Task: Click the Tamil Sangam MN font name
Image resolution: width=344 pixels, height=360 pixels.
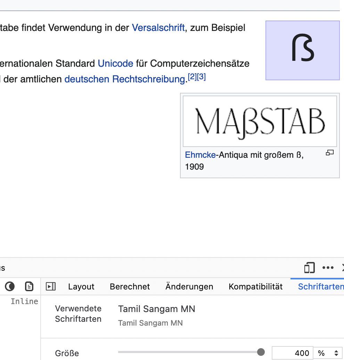Action: tap(156, 309)
